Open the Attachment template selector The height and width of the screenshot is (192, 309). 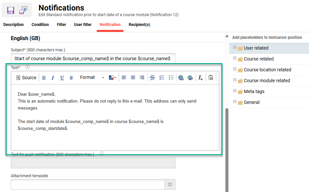tap(170, 185)
